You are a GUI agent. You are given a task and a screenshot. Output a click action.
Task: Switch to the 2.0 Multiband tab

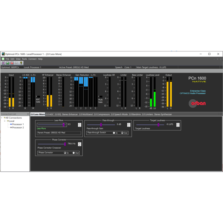[x=86, y=114]
